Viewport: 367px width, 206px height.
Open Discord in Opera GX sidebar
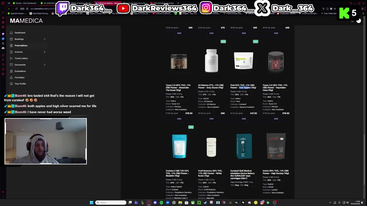tap(3, 48)
